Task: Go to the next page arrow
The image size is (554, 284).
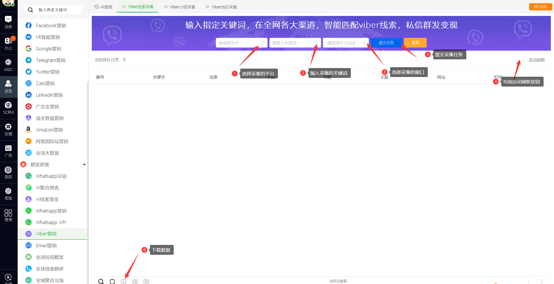Action: (x=542, y=281)
